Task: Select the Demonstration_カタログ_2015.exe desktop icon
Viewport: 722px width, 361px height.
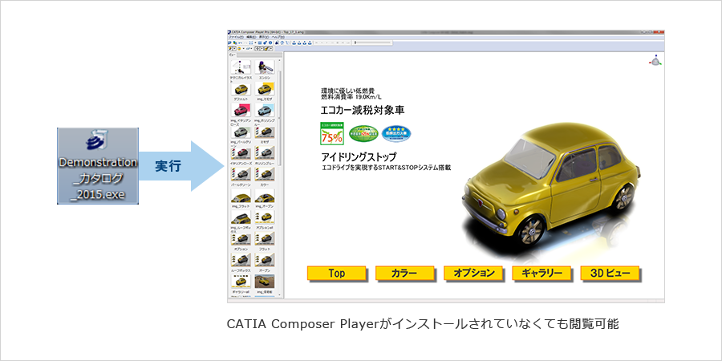Action: [98, 166]
